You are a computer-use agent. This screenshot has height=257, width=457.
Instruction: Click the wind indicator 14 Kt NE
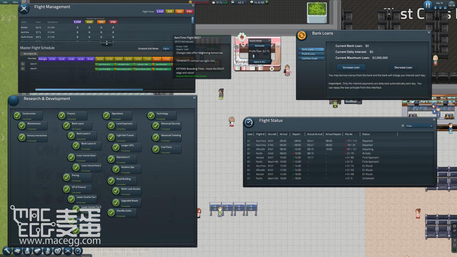coord(259,2)
